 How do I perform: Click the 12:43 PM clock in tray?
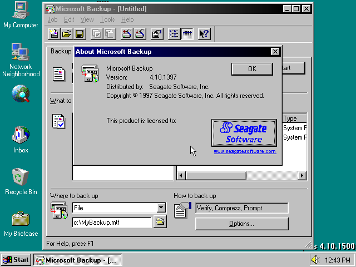(338, 260)
